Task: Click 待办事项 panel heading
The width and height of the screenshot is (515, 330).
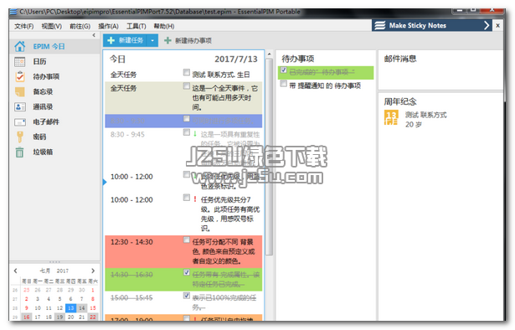Action: tap(297, 59)
